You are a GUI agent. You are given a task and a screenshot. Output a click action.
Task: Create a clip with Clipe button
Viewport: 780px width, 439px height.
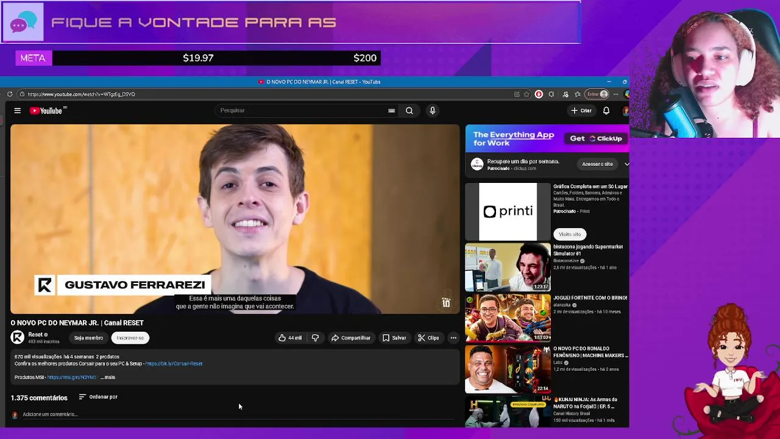[x=428, y=338]
